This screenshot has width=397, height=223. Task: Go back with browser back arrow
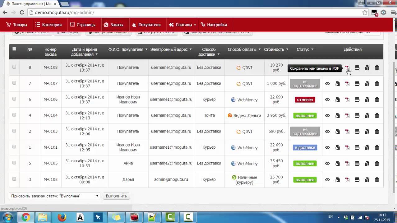(x=5, y=12)
